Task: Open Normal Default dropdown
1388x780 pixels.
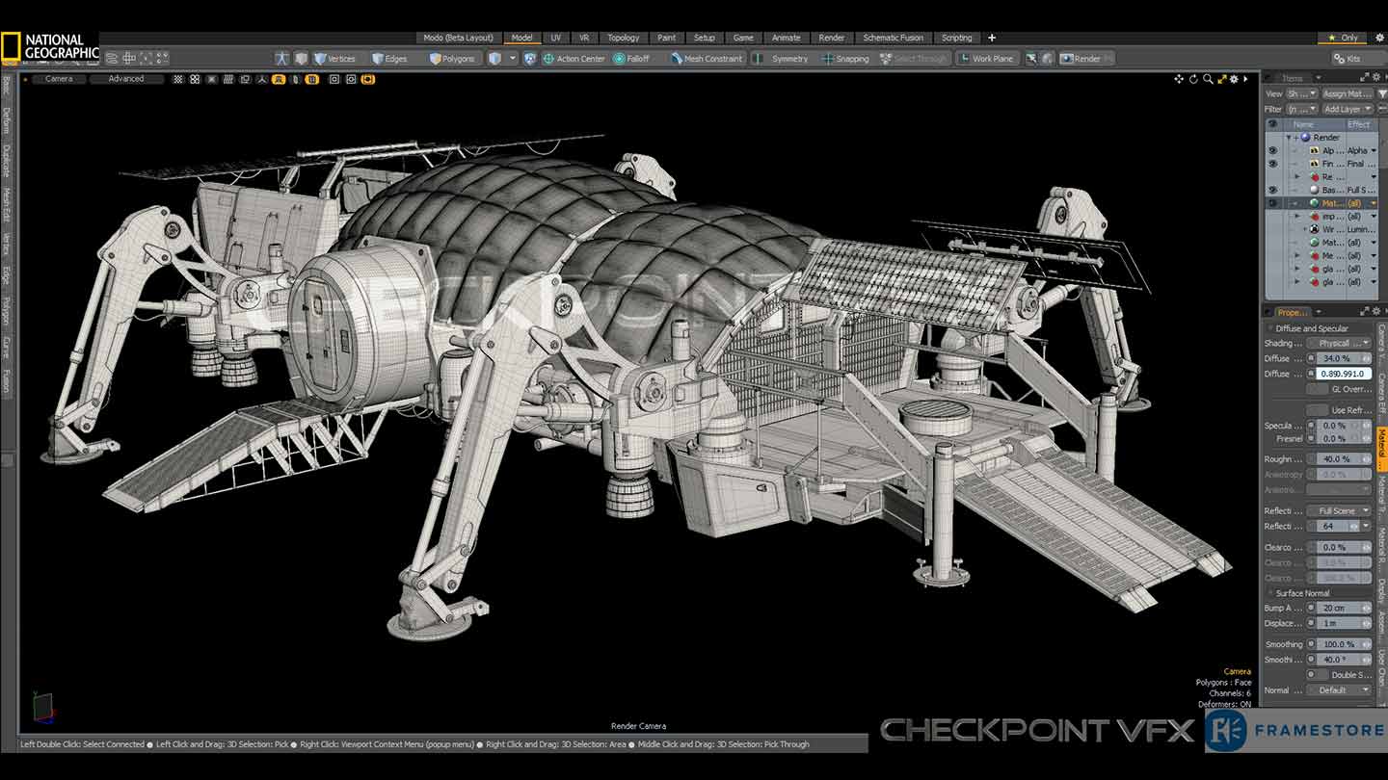Action: pyautogui.click(x=1339, y=690)
